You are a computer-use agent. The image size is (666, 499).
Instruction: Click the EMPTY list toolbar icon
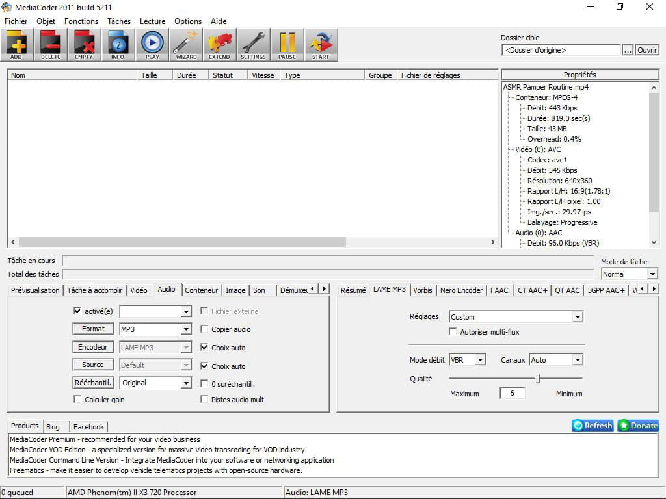[x=84, y=45]
